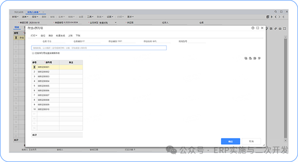This screenshot has width=298, height=162.
Task: Click the copy icon above the serial grid
Action: click(x=246, y=58)
